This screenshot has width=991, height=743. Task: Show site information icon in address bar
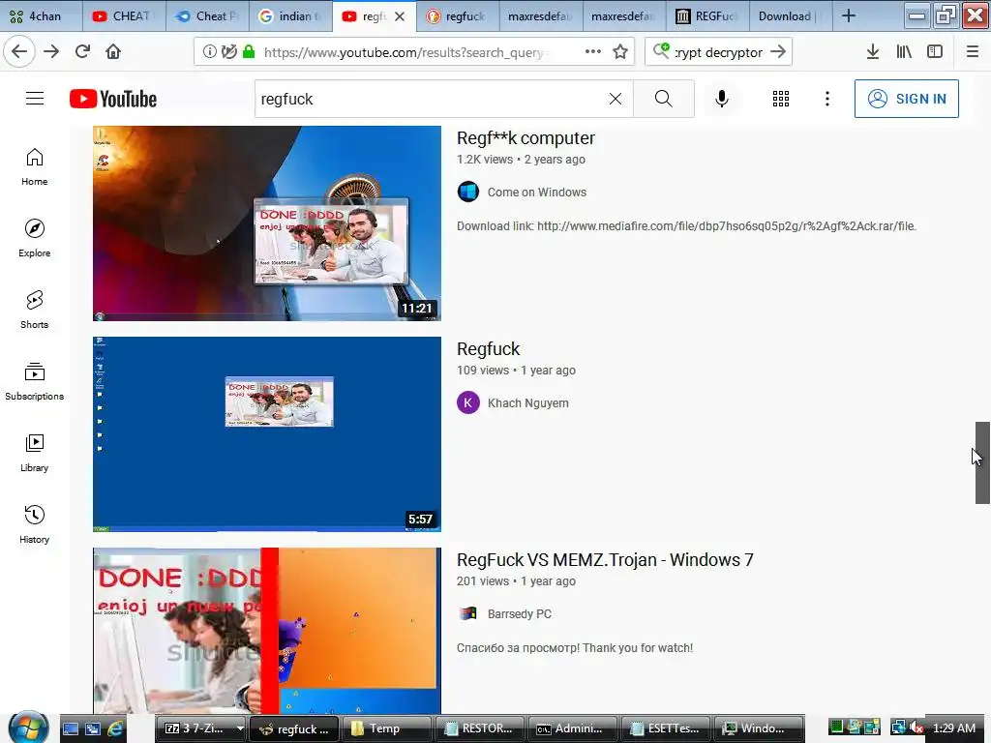click(209, 52)
